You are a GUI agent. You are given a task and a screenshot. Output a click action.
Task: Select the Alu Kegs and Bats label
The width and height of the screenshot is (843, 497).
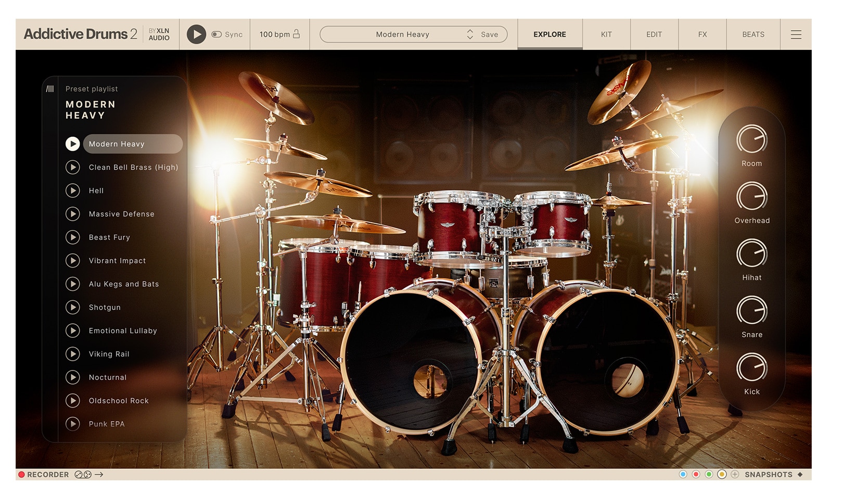click(x=124, y=284)
